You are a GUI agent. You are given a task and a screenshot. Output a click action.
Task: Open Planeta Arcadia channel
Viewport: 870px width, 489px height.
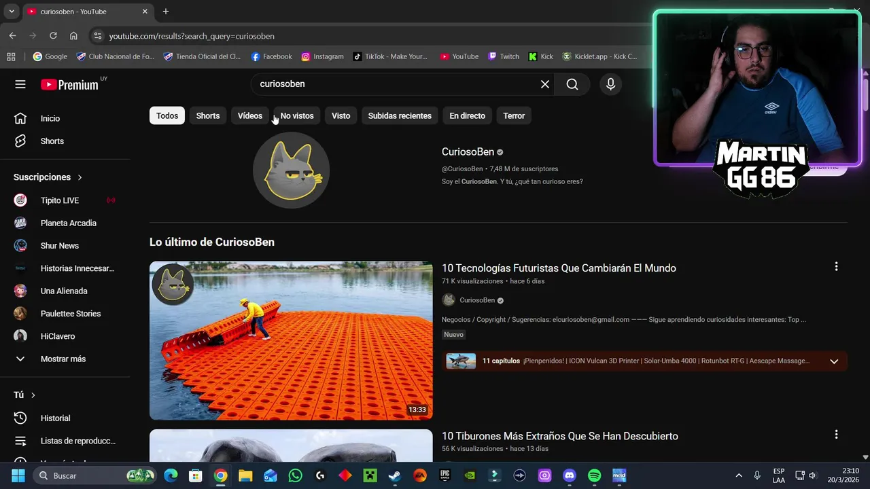(65, 223)
